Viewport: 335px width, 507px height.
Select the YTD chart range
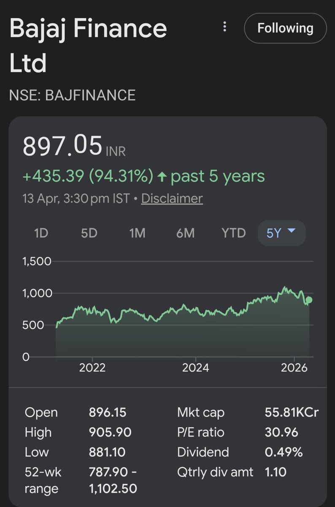tap(233, 233)
